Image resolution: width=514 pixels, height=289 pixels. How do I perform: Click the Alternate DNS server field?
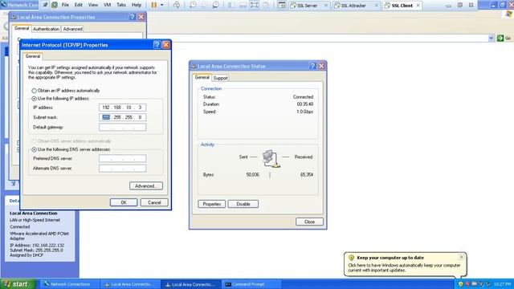point(122,169)
